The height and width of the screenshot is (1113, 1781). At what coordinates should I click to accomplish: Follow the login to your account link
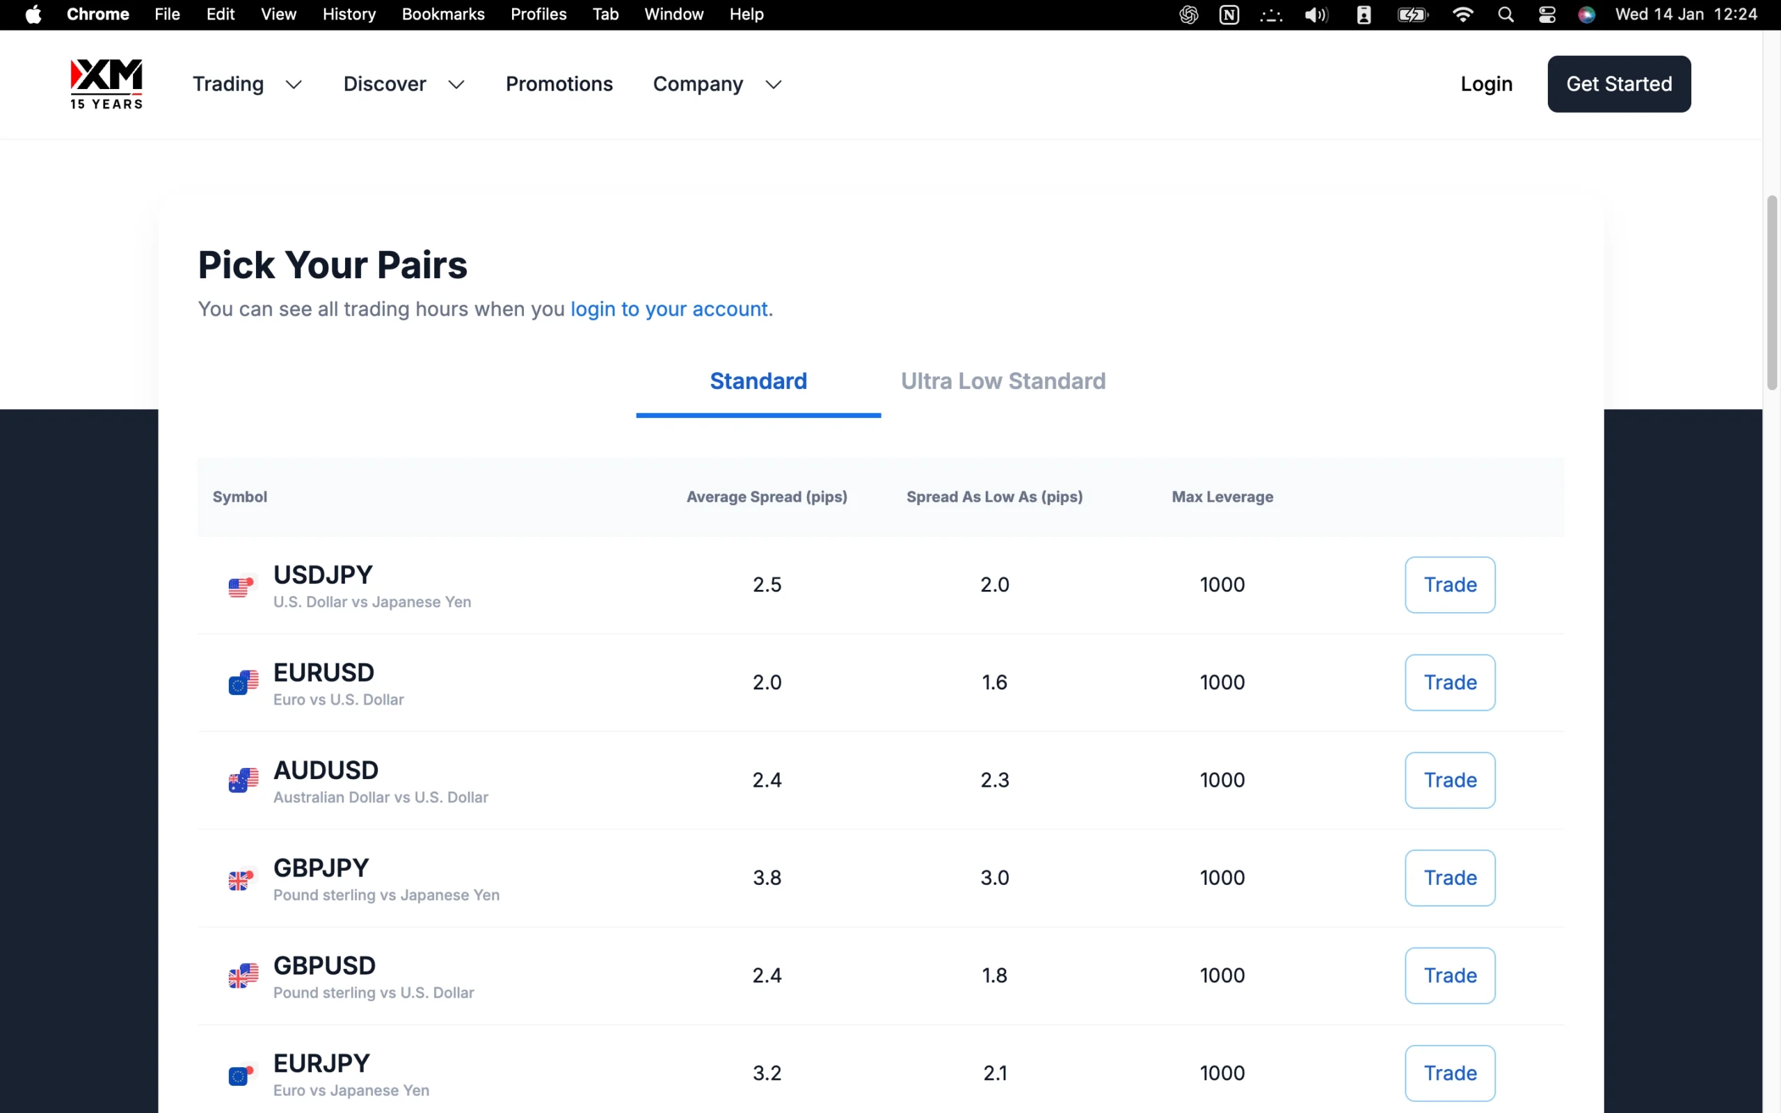(671, 309)
